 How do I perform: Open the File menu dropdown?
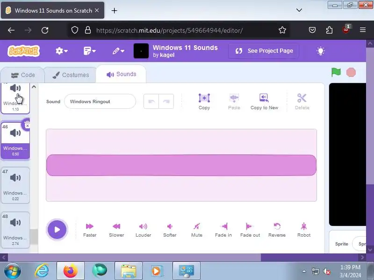89,51
